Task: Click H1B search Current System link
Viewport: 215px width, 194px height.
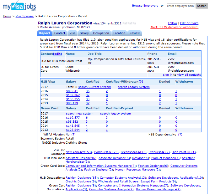Action: click(x=94, y=87)
